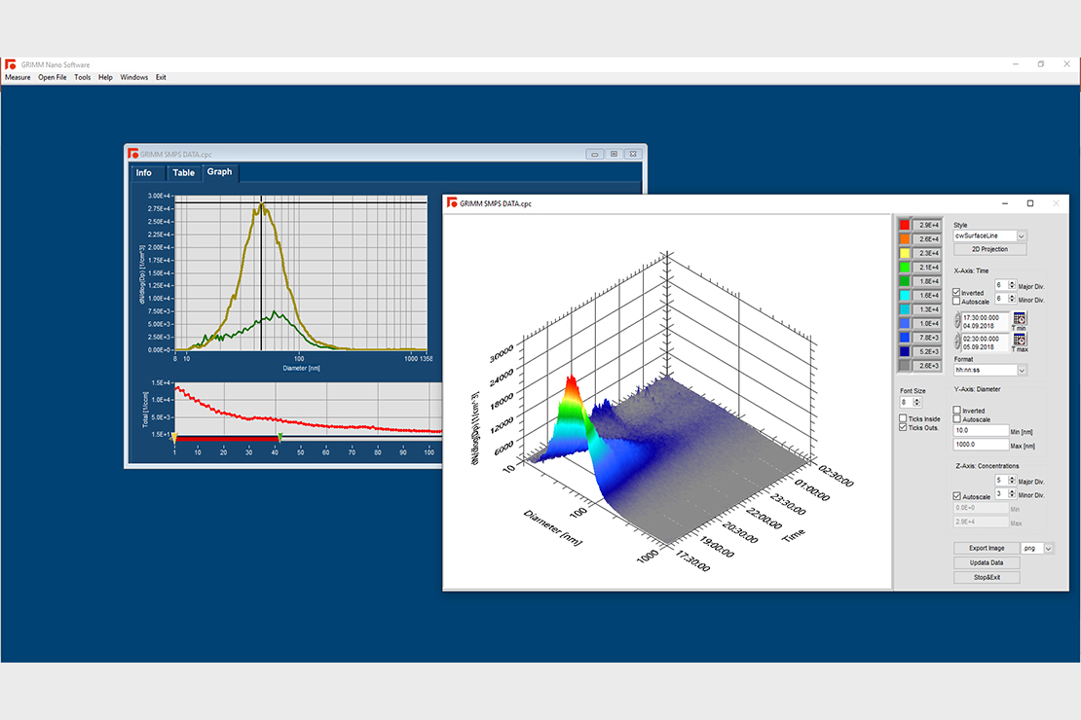Disable Autoscale for Z-Axis: Concentrations
This screenshot has width=1081, height=720.
pos(957,496)
